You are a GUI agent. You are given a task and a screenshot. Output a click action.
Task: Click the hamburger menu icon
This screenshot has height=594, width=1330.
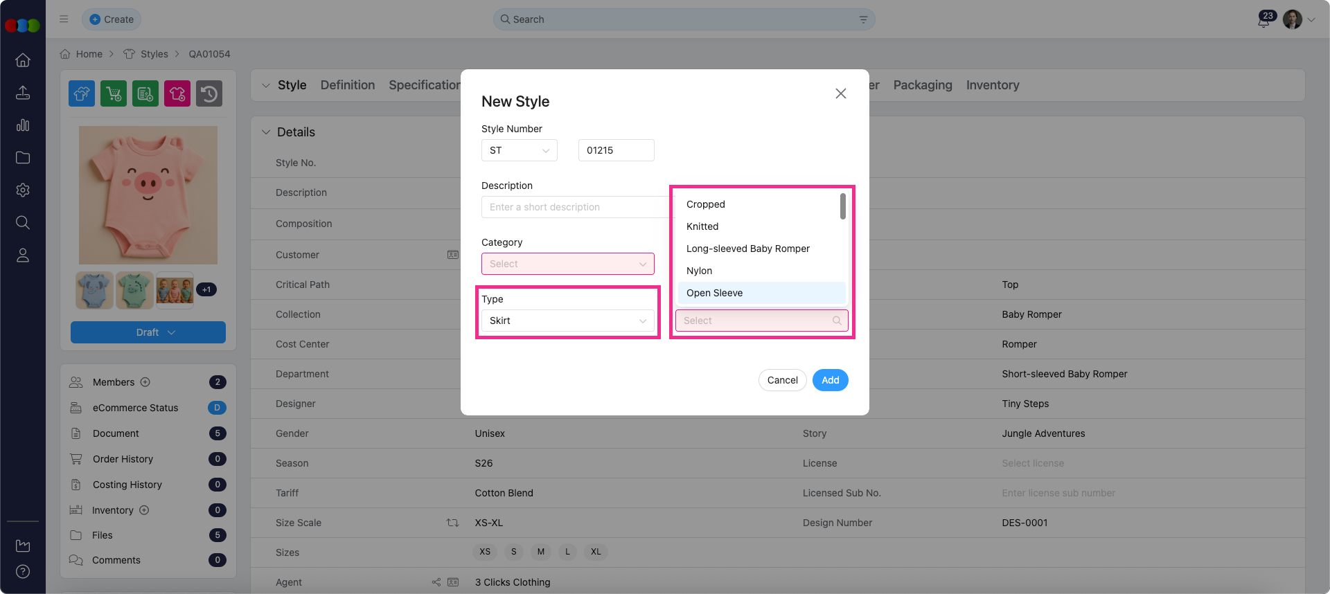click(64, 19)
